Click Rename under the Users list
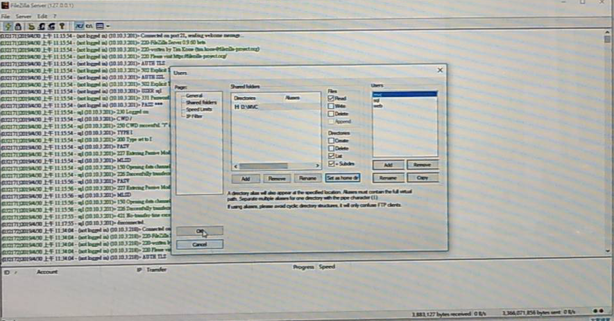The height and width of the screenshot is (321, 614). 388,177
